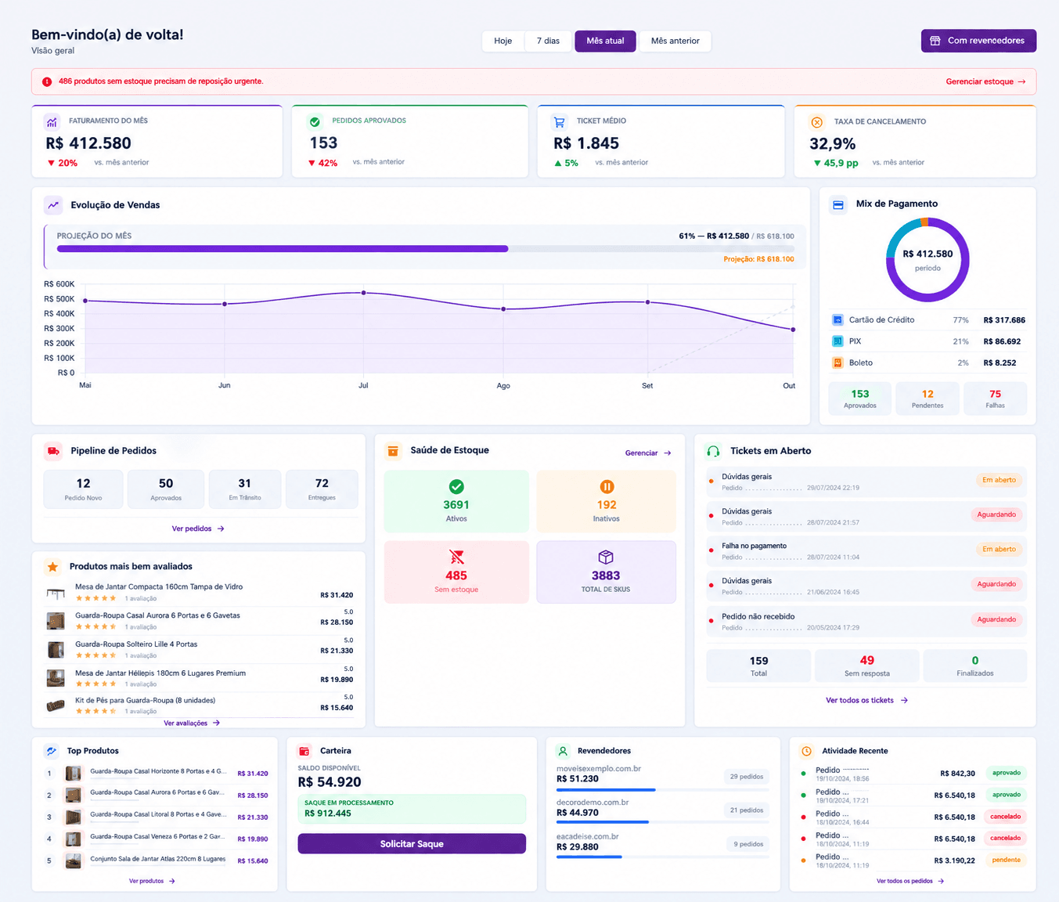
Task: Click the Faturamento do Mês chart icon
Action: click(x=52, y=121)
